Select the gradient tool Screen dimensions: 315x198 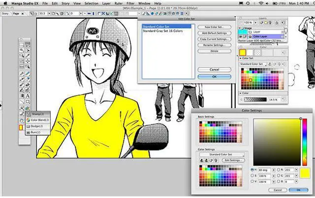click(x=22, y=96)
